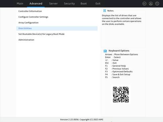Click the '+/- : Value' line

(112, 60)
